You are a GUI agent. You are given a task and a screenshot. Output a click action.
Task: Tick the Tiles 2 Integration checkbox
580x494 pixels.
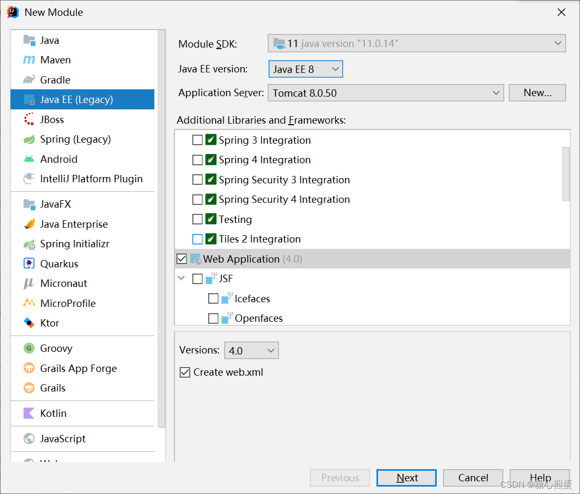198,239
